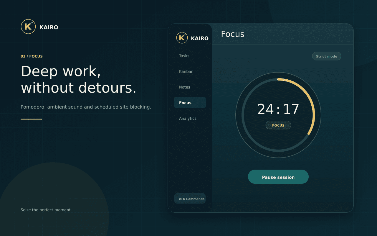Click the 24:17 timer readout
The height and width of the screenshot is (236, 377).
(278, 109)
